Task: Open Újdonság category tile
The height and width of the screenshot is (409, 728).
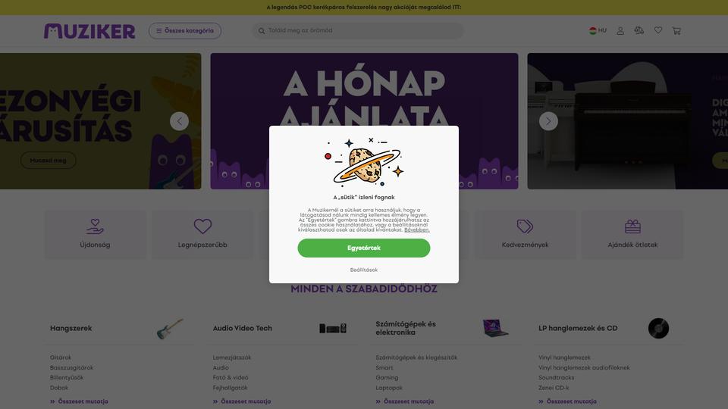Action: coord(96,234)
